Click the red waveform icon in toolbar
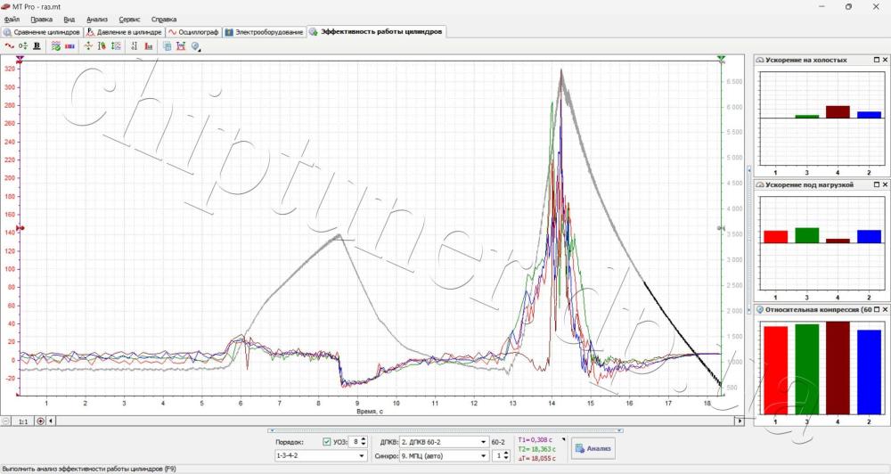 (9, 46)
